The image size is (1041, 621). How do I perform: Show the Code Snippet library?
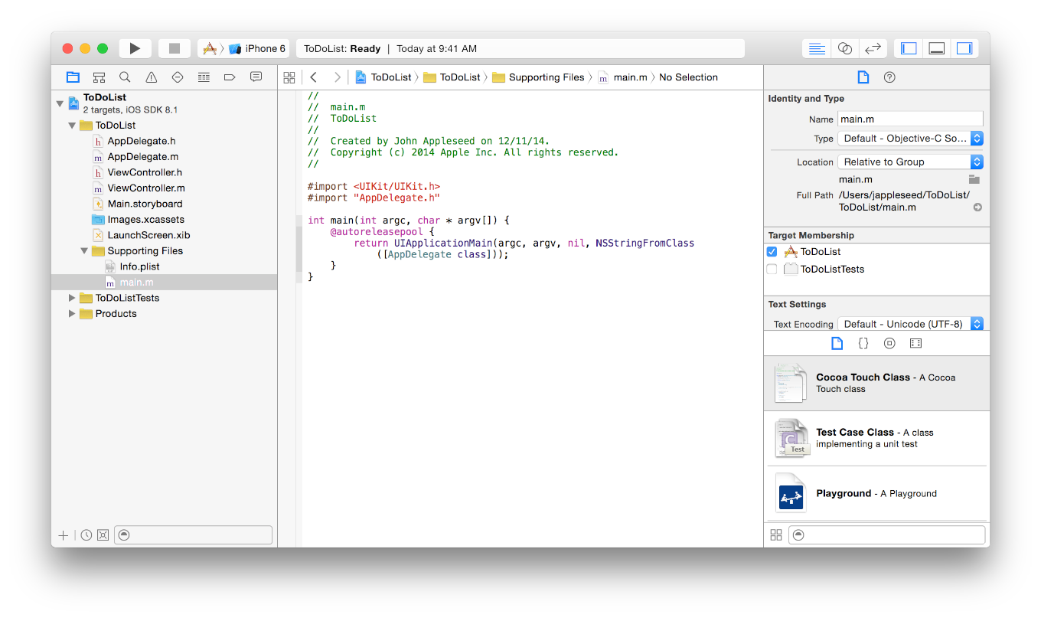click(863, 344)
